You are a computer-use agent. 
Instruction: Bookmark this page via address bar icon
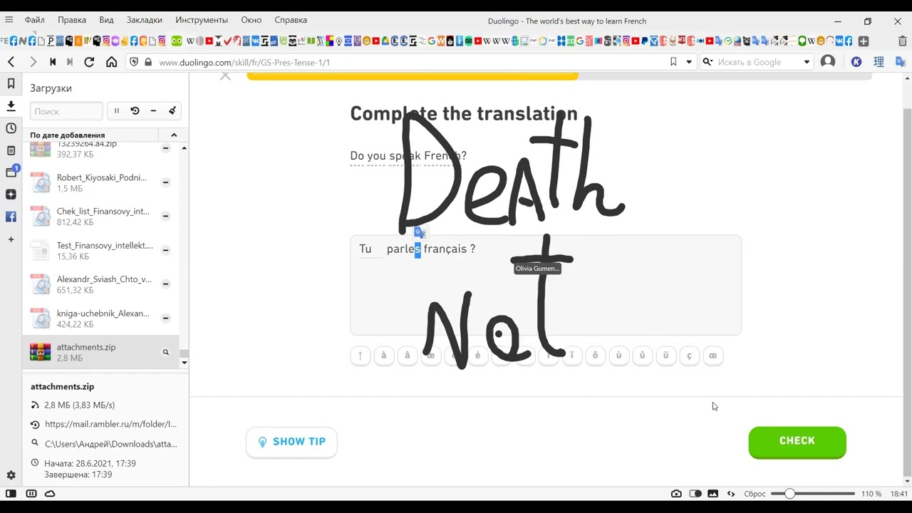click(673, 62)
